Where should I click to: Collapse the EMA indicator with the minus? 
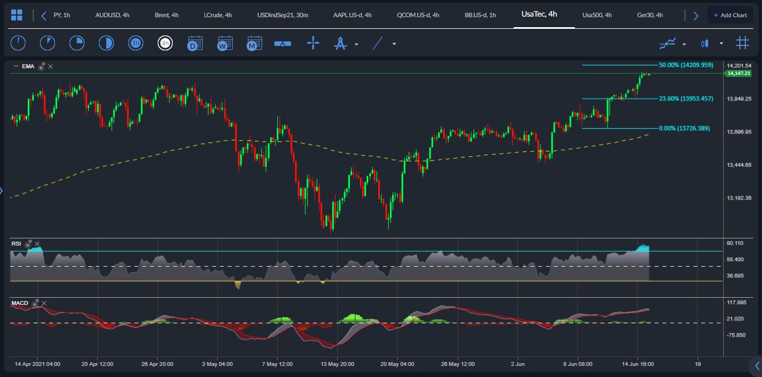16,67
